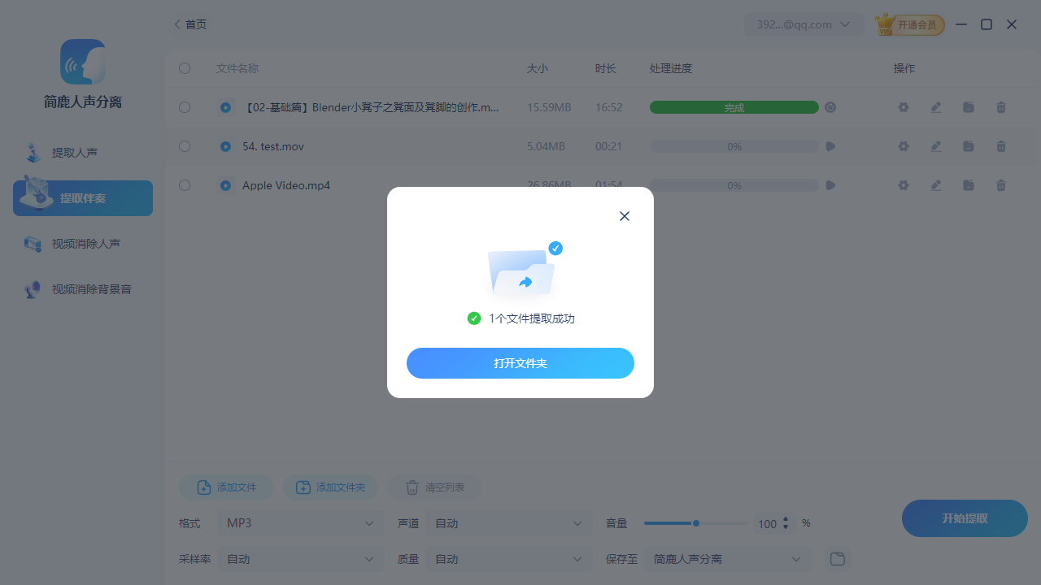1041x585 pixels.
Task: Click the 打开文件夹 button in the dialog
Action: (520, 363)
